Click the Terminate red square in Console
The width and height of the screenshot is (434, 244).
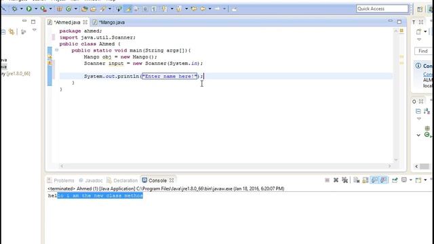pyautogui.click(x=327, y=180)
